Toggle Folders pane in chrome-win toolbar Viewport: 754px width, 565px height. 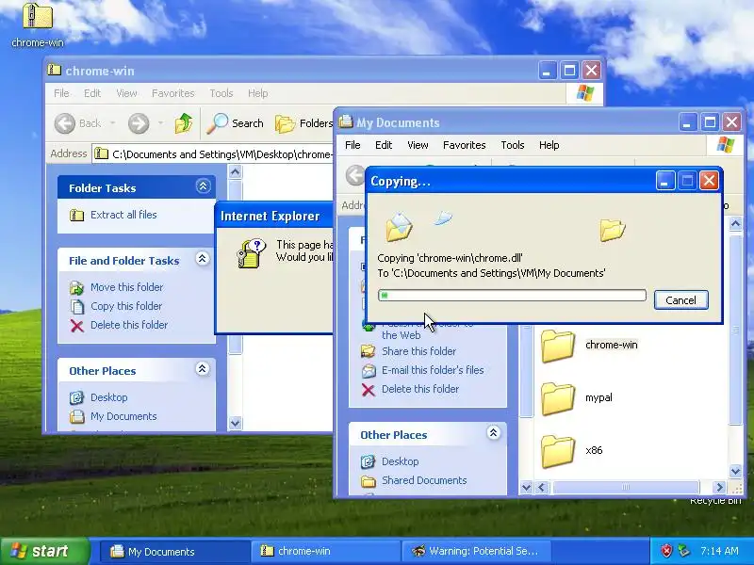tap(303, 123)
